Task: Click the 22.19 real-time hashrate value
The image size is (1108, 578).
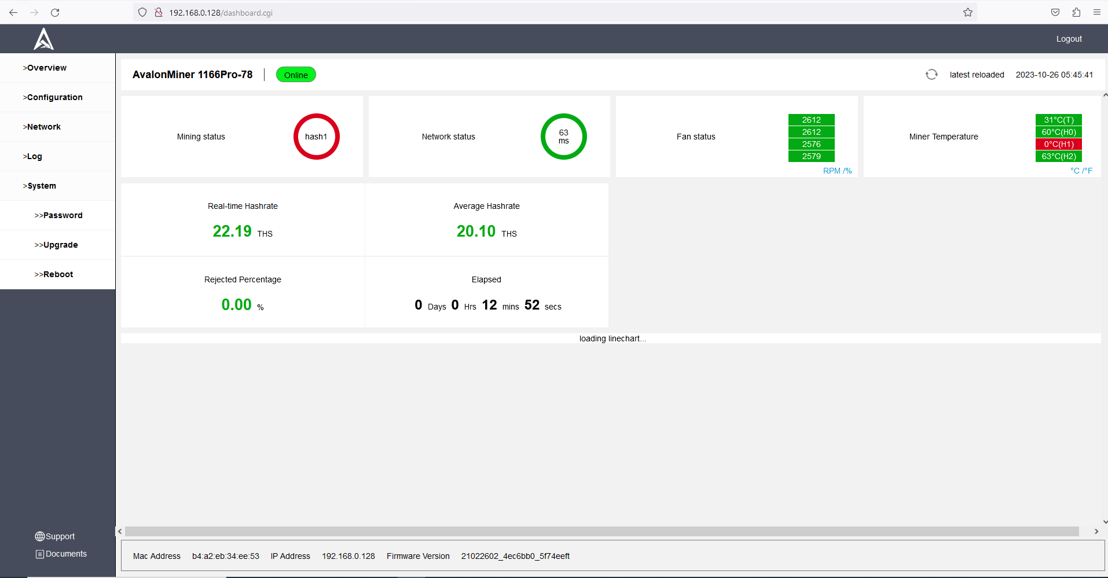Action: click(232, 231)
